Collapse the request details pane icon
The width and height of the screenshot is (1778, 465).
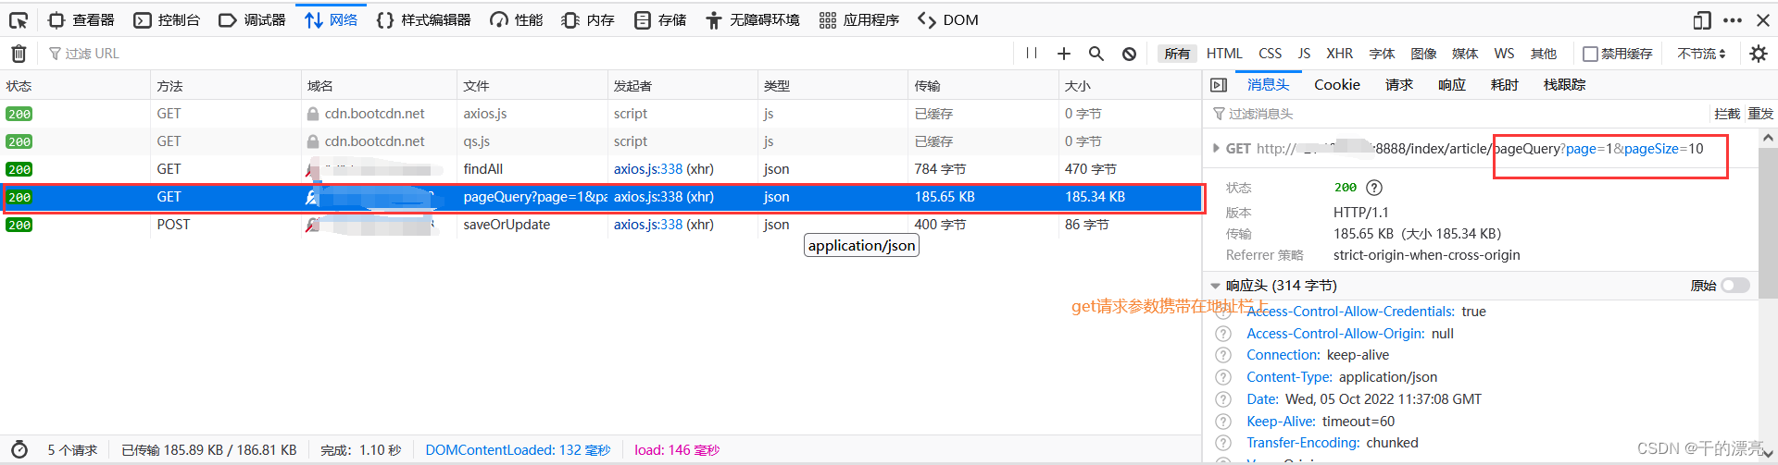(x=1219, y=85)
